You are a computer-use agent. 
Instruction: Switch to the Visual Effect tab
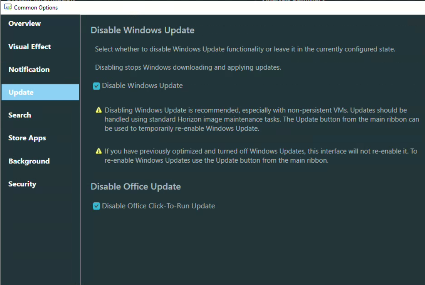[30, 47]
